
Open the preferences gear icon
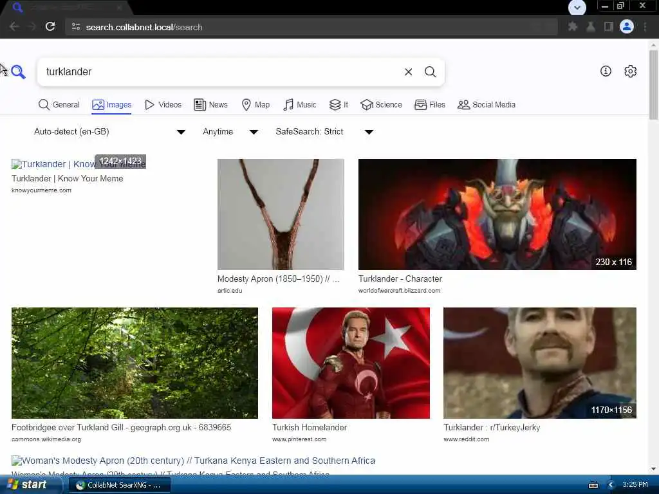(630, 71)
